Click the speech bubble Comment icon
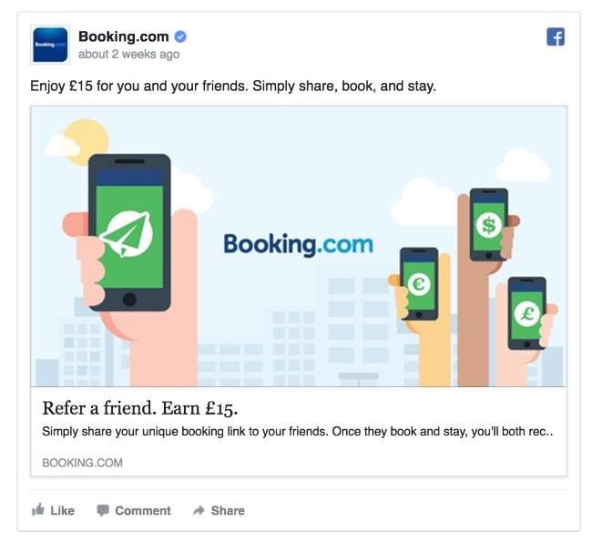 (103, 510)
